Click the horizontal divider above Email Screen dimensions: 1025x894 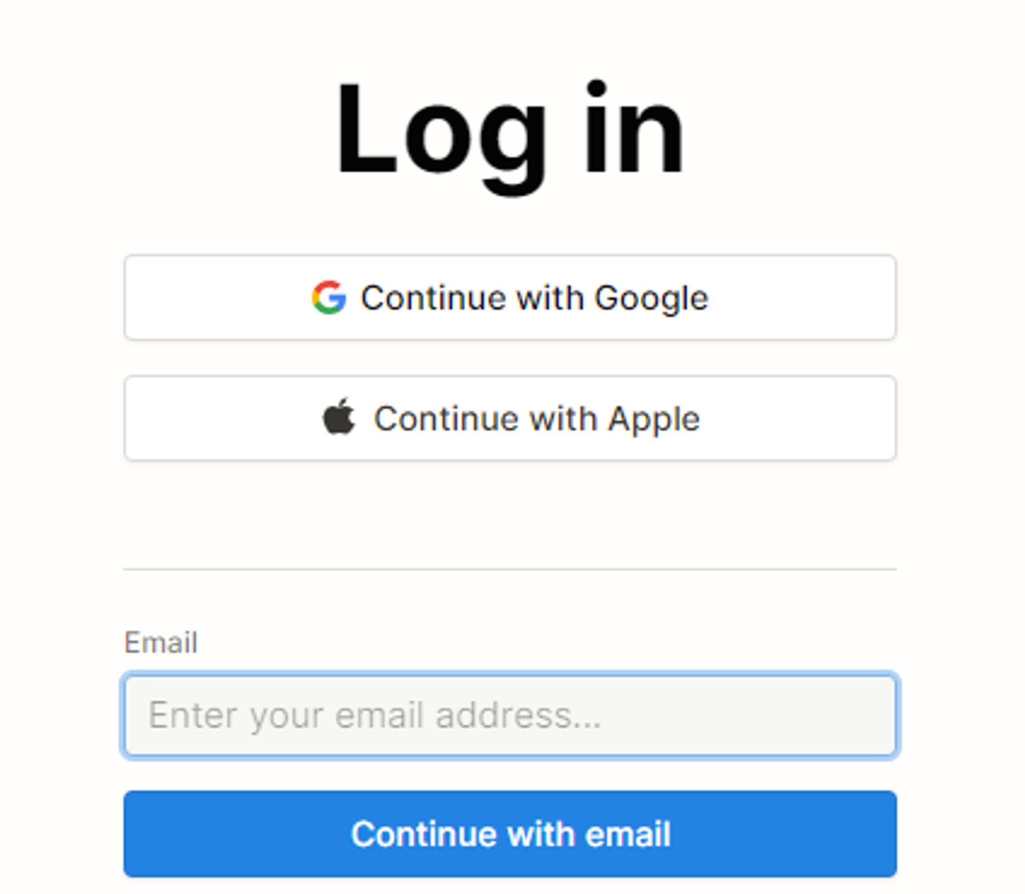[510, 569]
